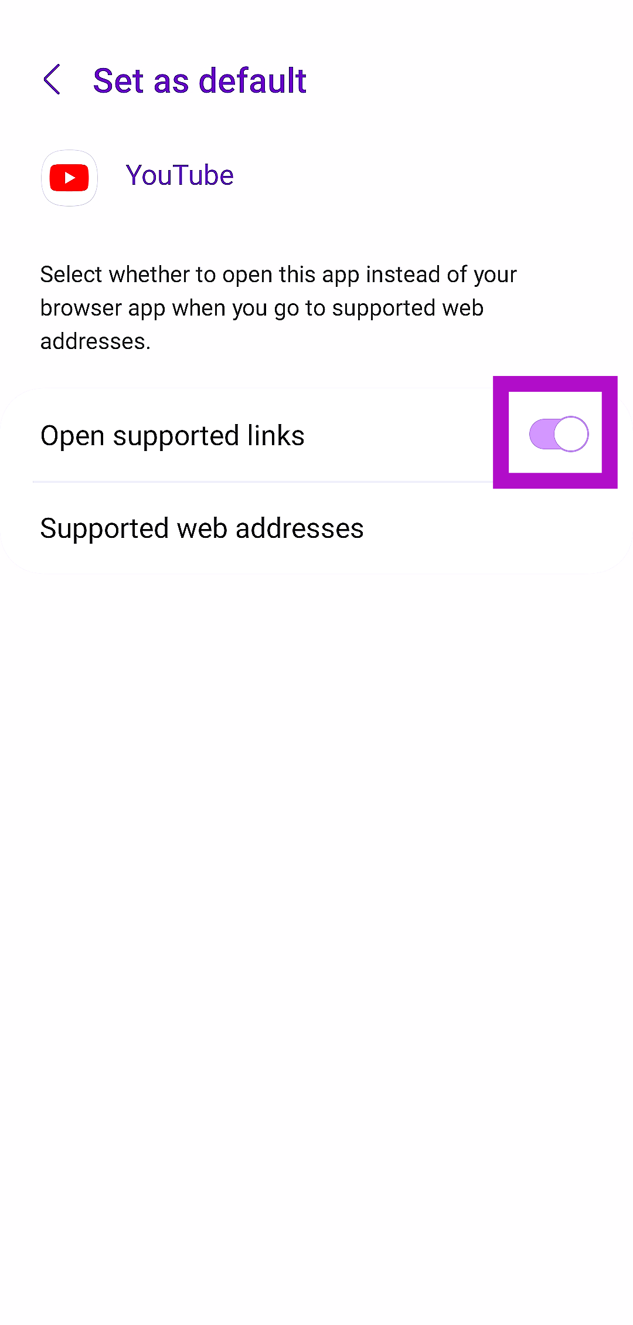Tap the back arrow icon

[x=52, y=79]
